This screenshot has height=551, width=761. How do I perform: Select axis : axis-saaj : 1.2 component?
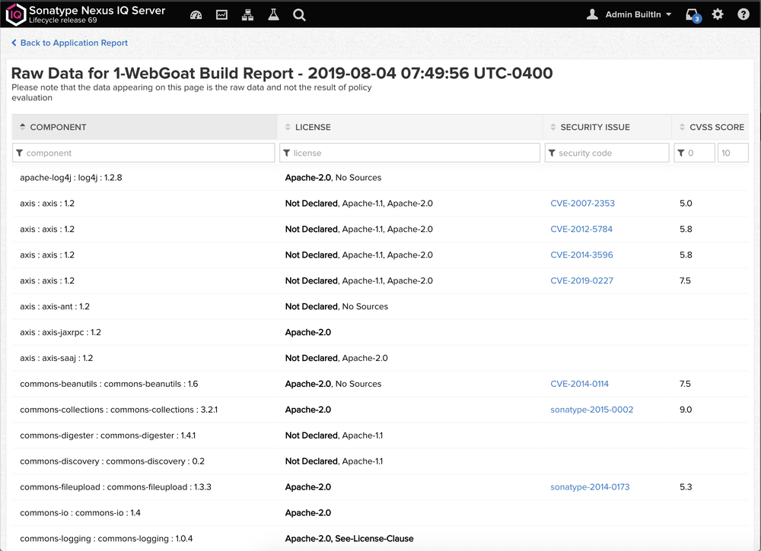click(x=56, y=358)
